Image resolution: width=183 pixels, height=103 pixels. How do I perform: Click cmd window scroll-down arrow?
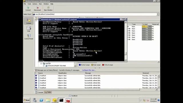[x=126, y=60]
